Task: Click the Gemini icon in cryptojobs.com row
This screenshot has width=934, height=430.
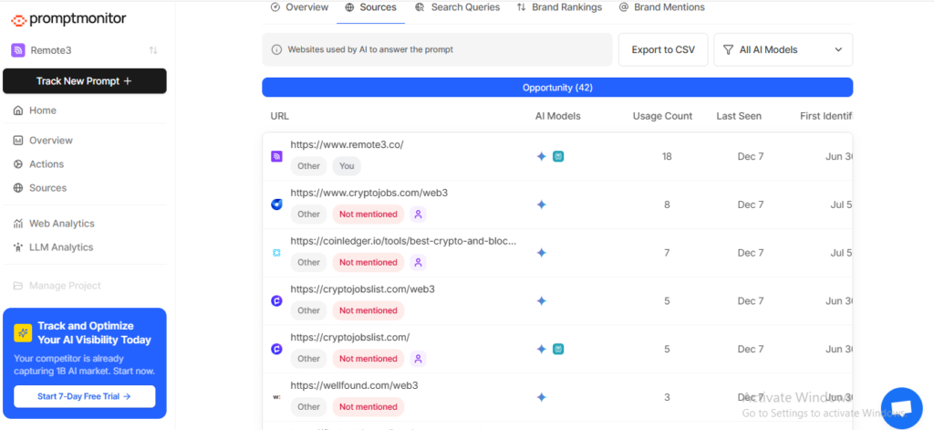Action: click(541, 205)
